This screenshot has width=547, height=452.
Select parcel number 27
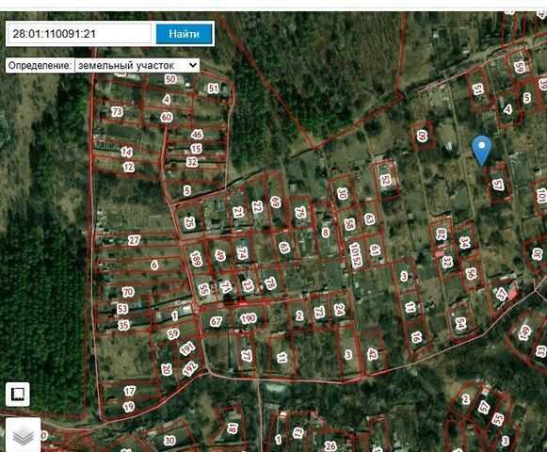[x=134, y=240]
